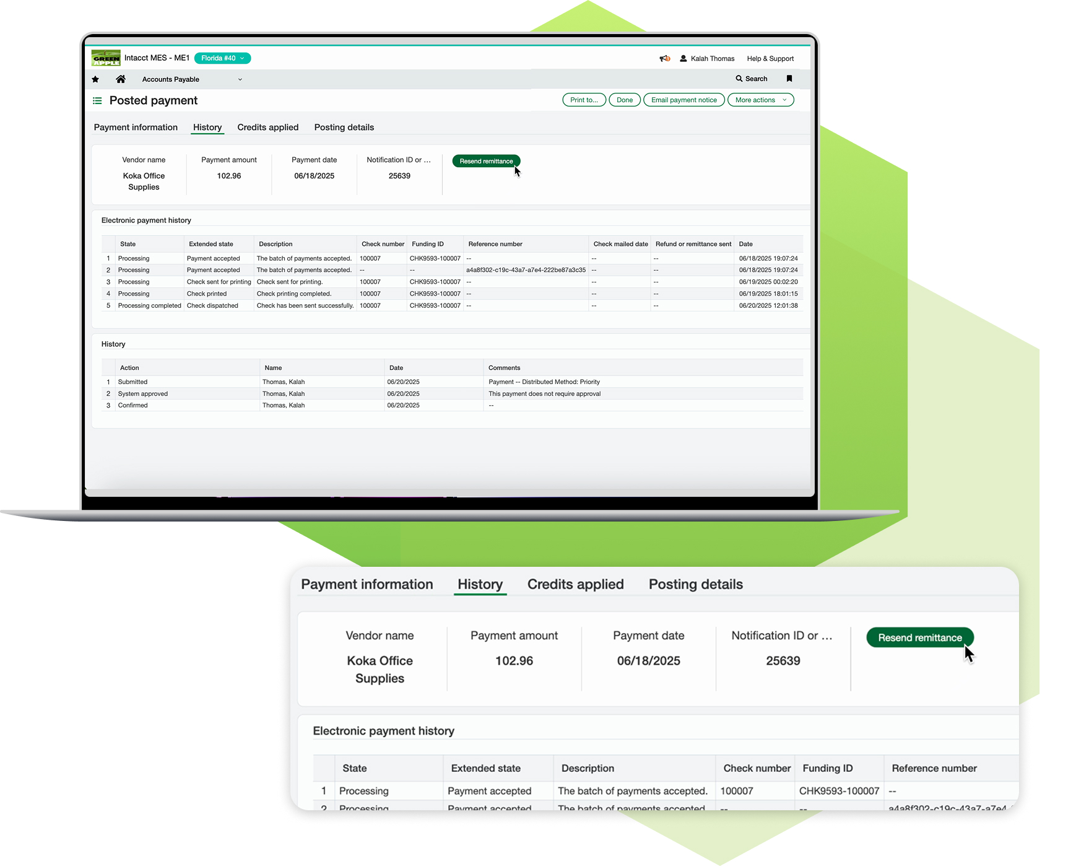This screenshot has height=866, width=1089.
Task: Open the list menu icon beside Posted payment
Action: (97, 100)
